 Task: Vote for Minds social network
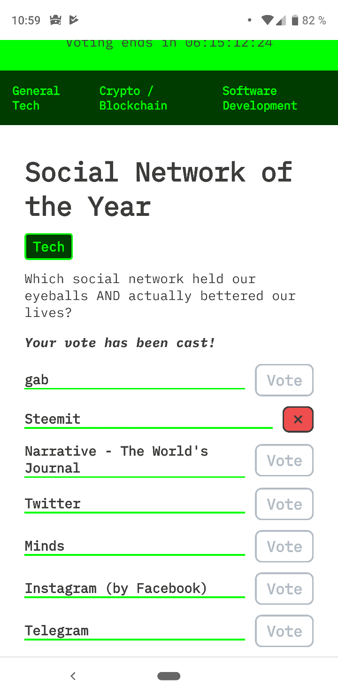[x=284, y=546]
